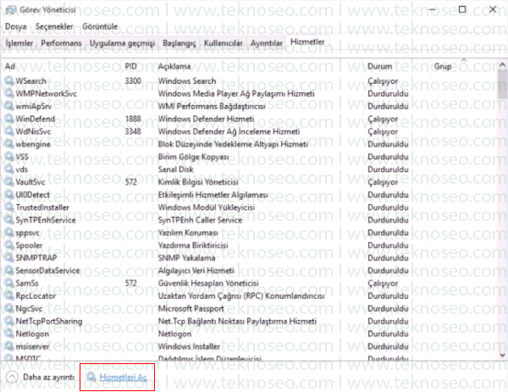Image resolution: width=508 pixels, height=392 pixels.
Task: Select the Hizmetler tab
Action: pos(307,41)
